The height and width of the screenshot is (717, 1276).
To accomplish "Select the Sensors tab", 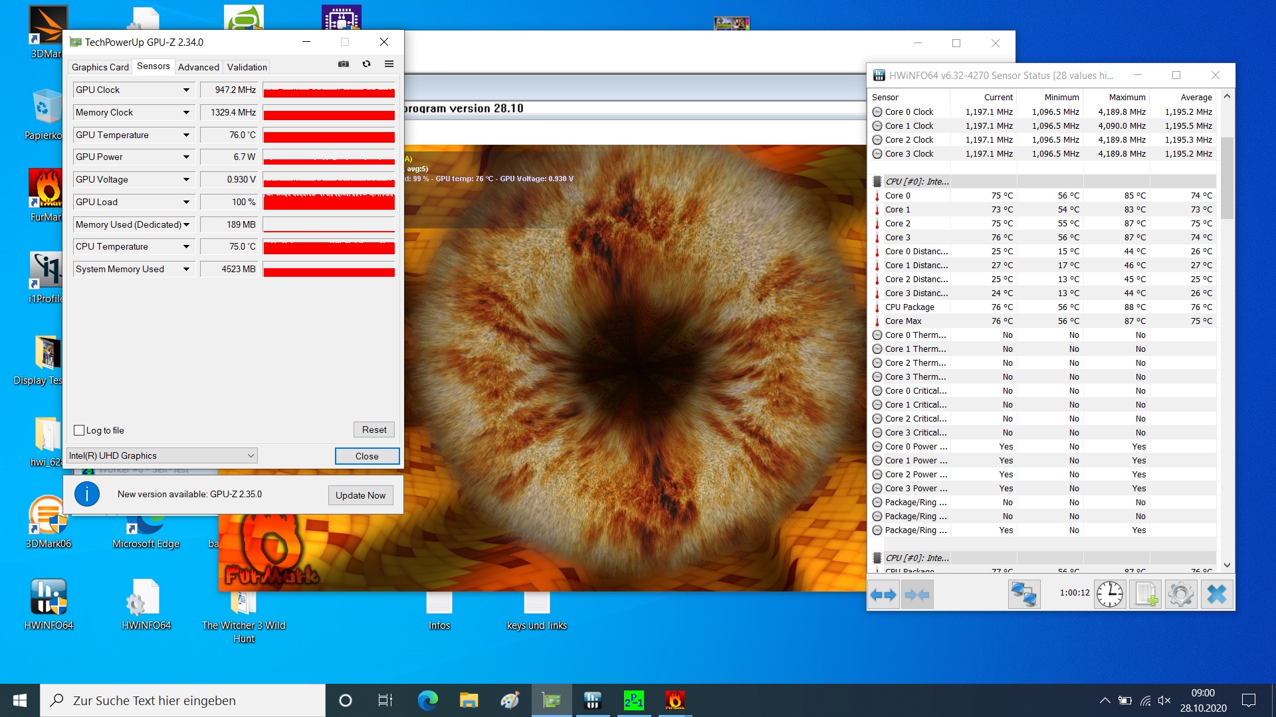I will point(153,66).
